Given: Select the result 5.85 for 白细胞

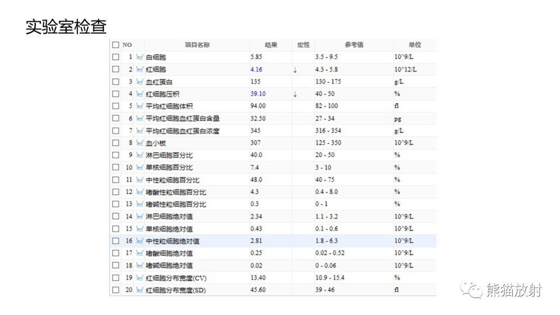Looking at the screenshot, I should click(256, 57).
